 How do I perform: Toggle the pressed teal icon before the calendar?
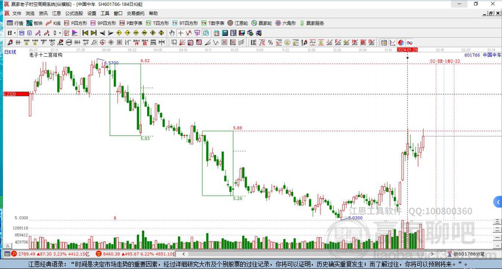[x=206, y=33]
